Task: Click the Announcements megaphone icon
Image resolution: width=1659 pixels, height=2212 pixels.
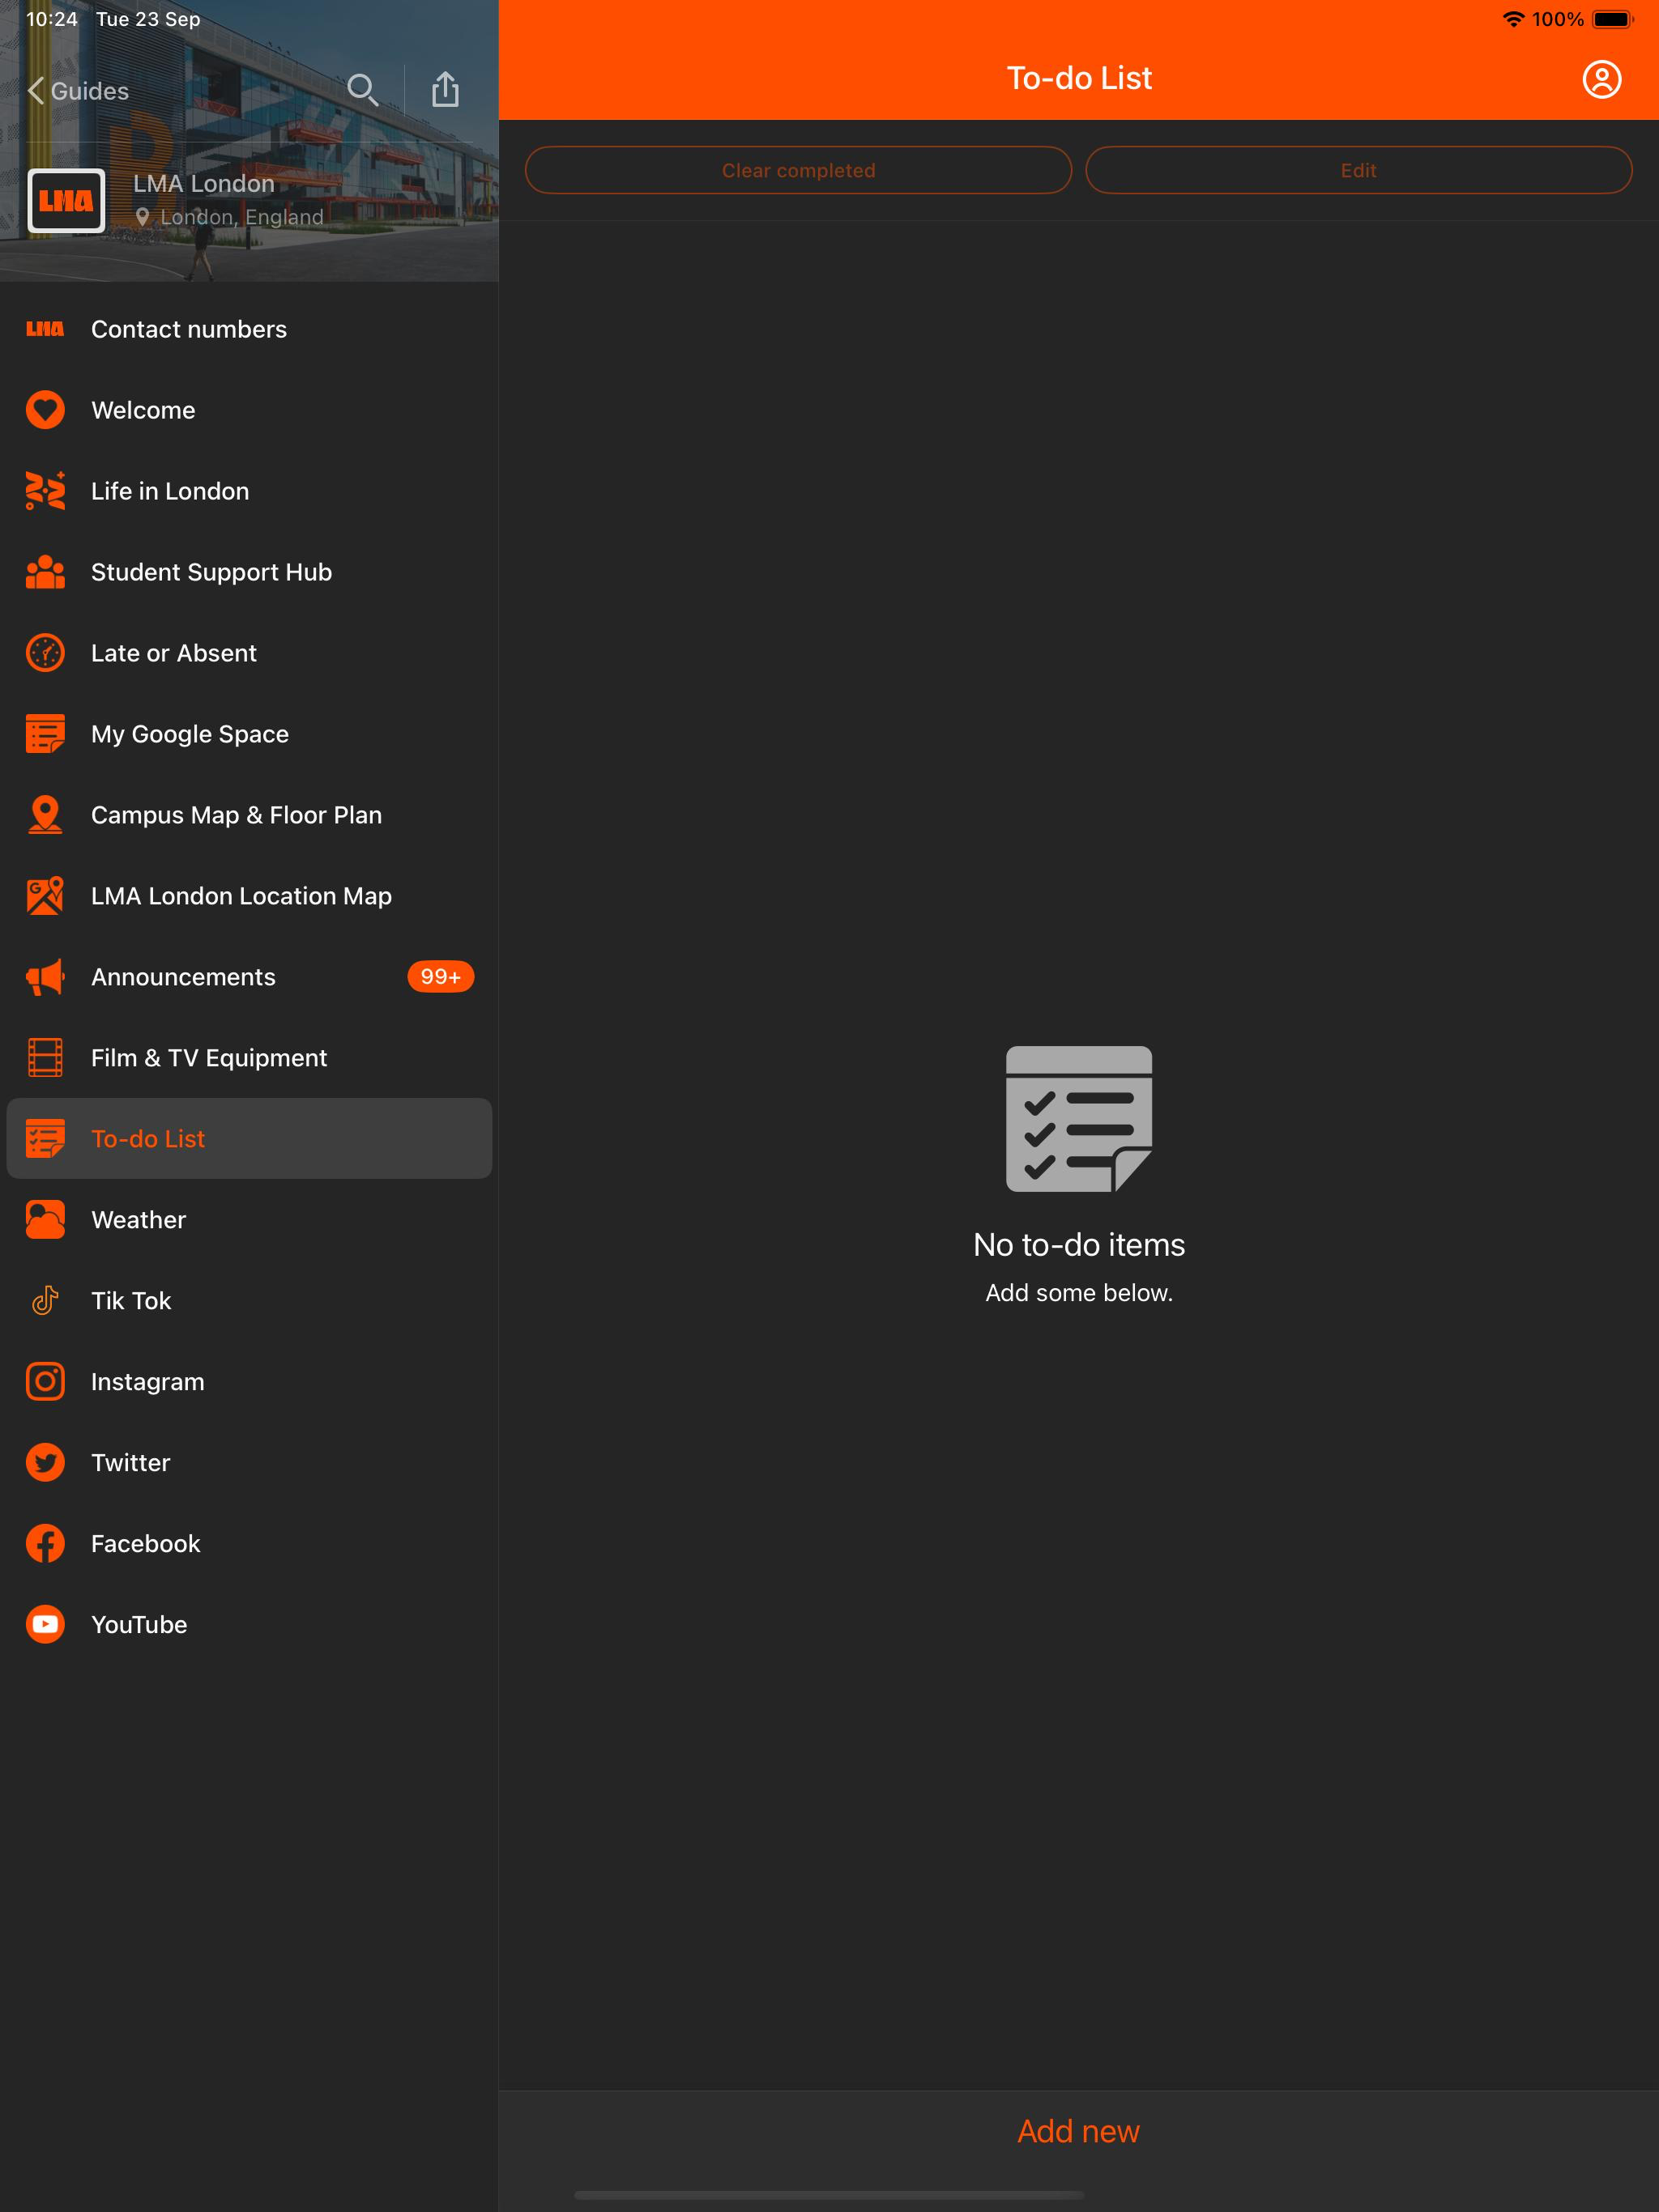Action: coord(45,977)
